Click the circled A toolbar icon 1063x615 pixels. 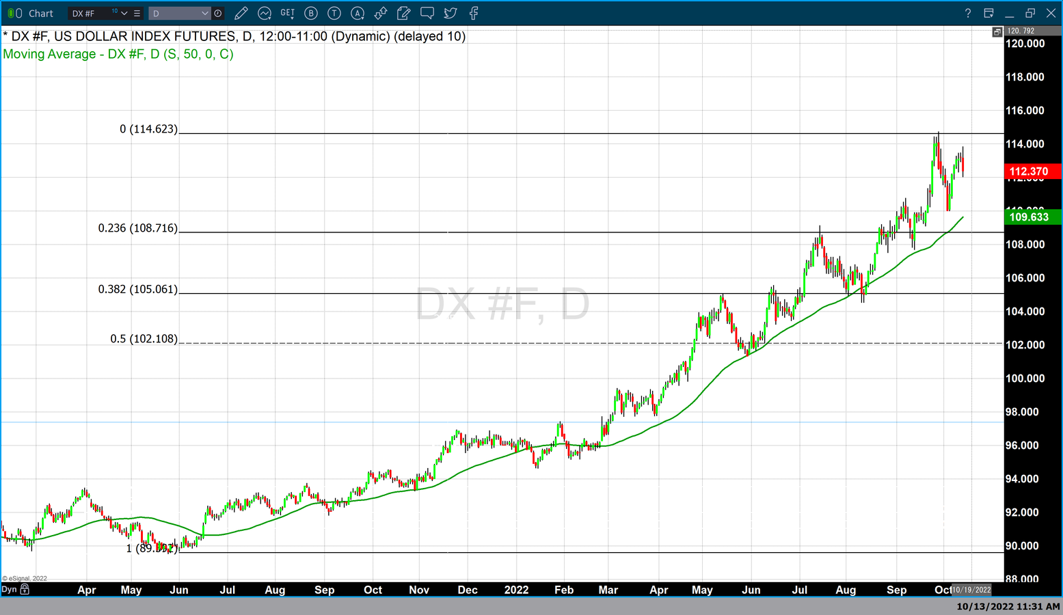[358, 13]
